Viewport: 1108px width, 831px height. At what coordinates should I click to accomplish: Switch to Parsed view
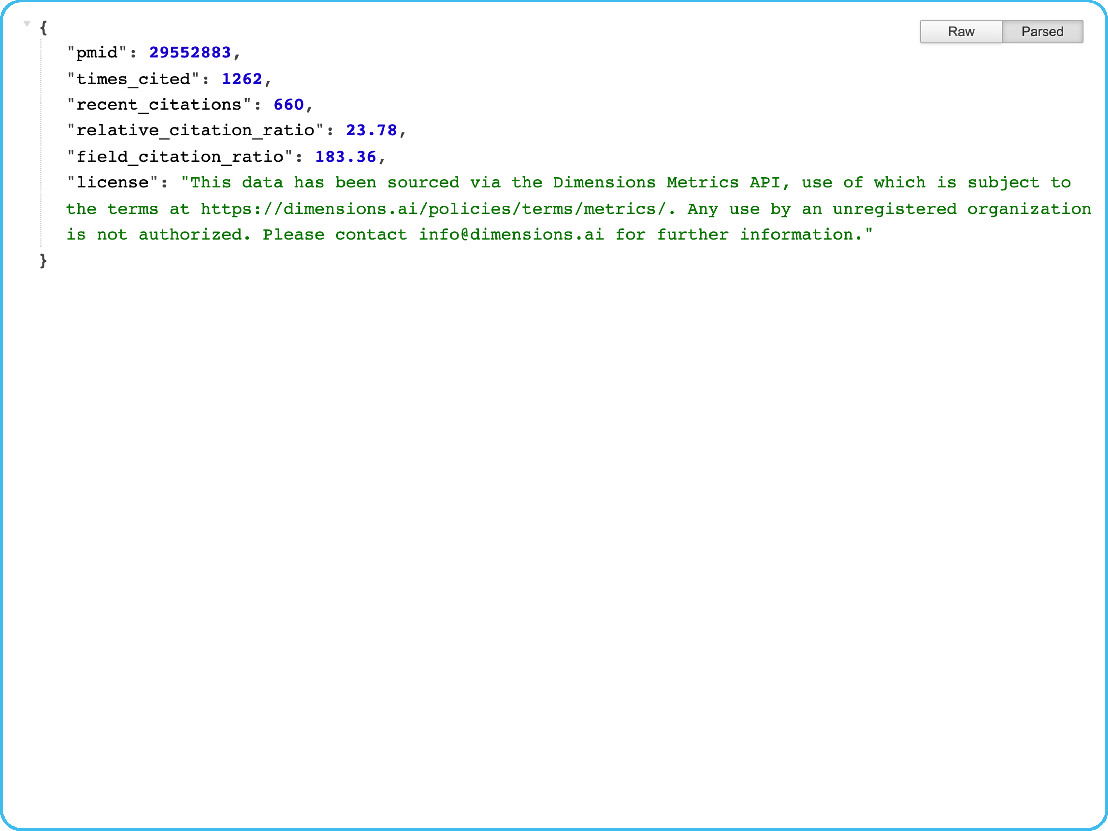click(1042, 32)
